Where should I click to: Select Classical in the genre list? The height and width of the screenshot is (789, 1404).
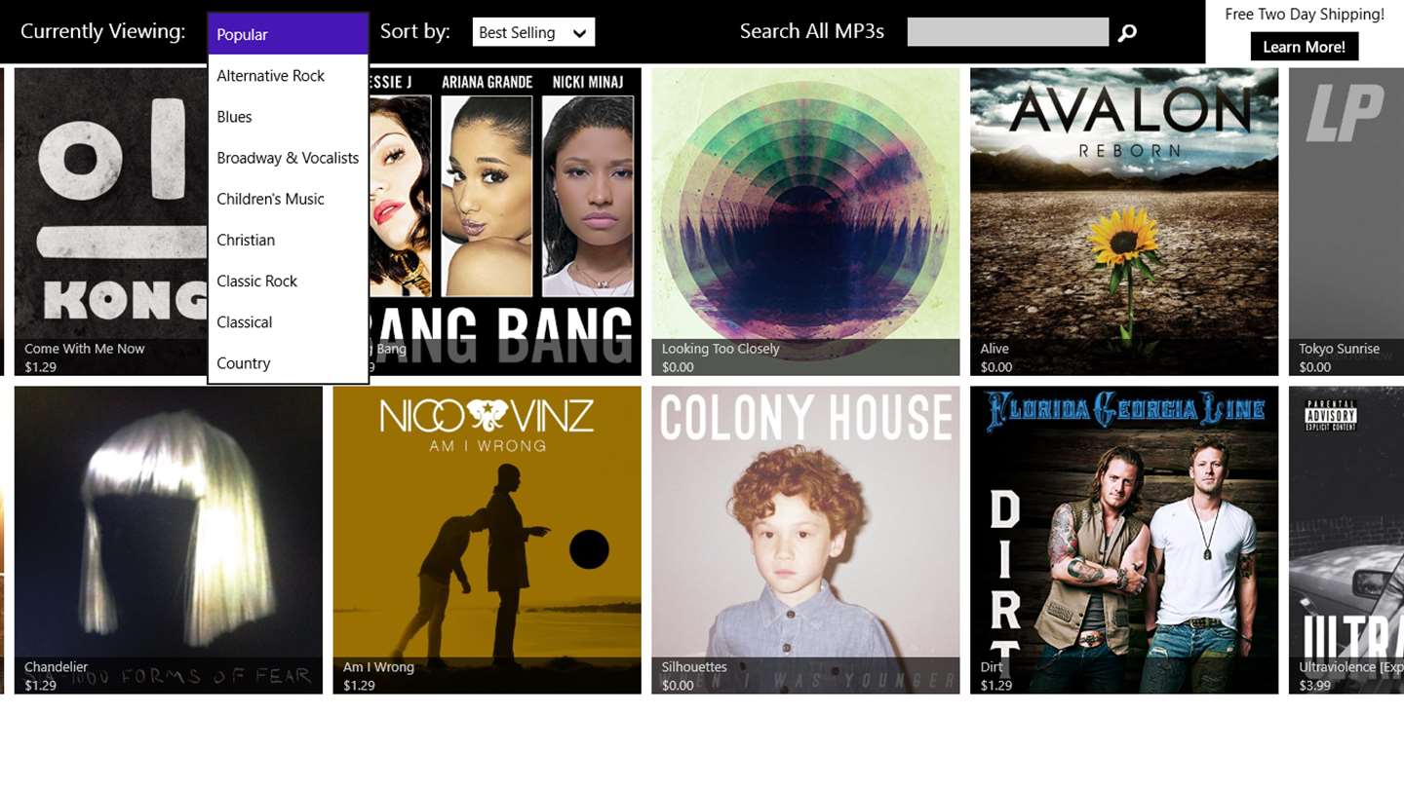[289, 322]
